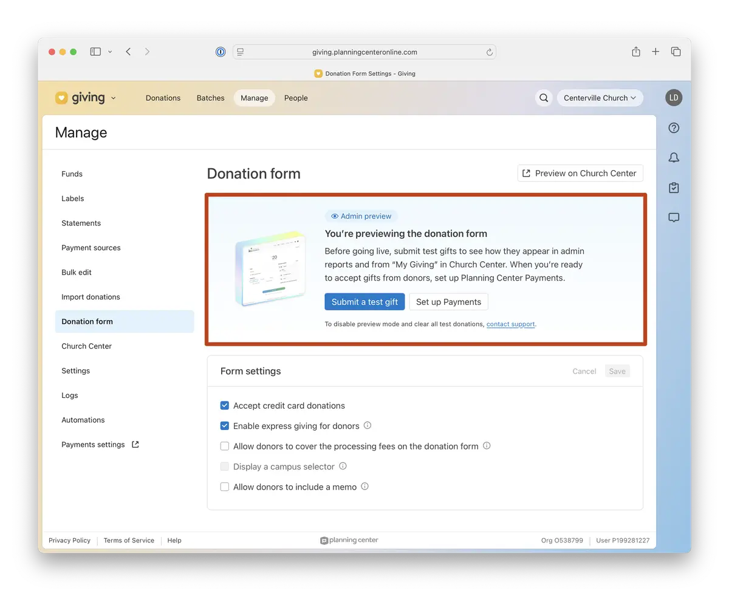Open the Centerville Church organization dropdown

point(600,98)
